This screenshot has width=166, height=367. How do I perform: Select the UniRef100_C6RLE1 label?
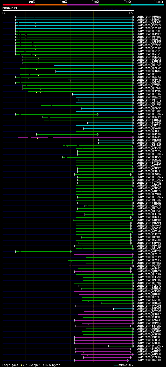(149, 203)
